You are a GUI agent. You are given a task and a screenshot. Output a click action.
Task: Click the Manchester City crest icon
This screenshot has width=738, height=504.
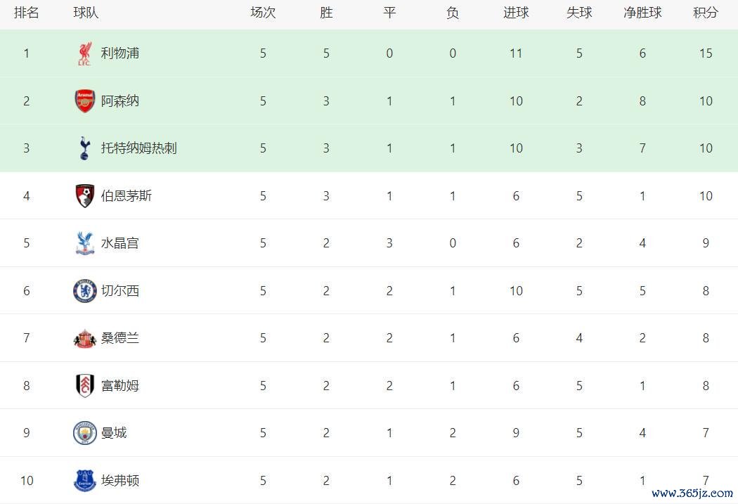(84, 433)
